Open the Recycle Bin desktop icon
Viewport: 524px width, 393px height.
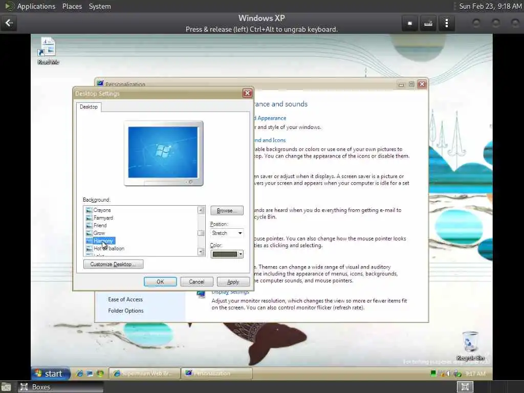point(470,346)
